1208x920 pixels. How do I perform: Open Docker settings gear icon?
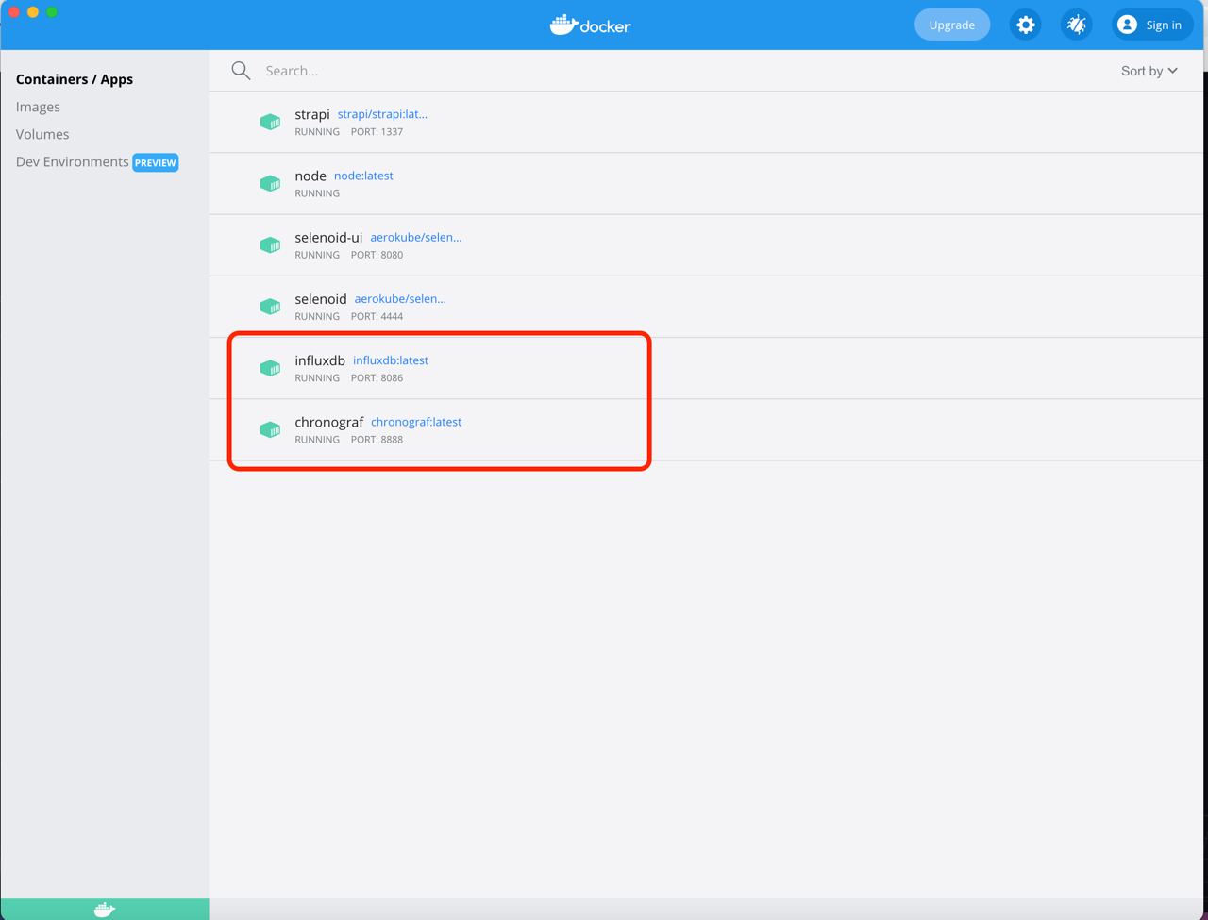click(x=1026, y=25)
